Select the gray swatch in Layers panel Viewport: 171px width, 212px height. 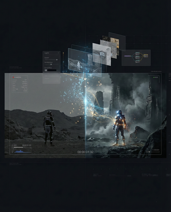click(46, 70)
